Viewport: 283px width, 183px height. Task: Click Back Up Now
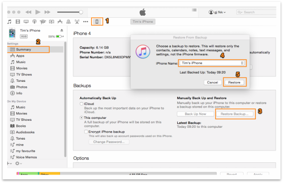(x=195, y=114)
